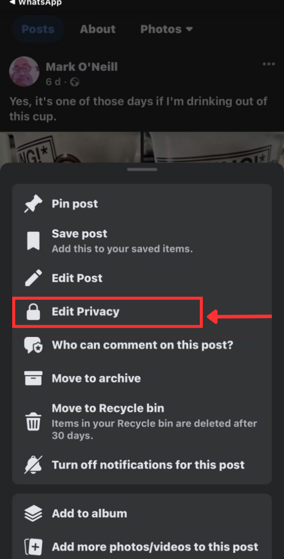This screenshot has width=284, height=559.
Task: Tap the trash can Recycle bin icon
Action: tap(33, 422)
